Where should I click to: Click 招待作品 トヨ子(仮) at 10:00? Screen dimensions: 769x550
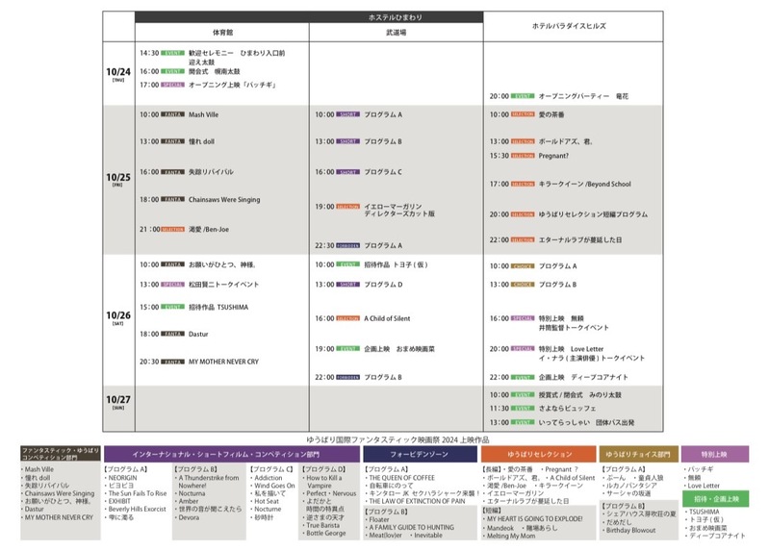click(x=372, y=265)
